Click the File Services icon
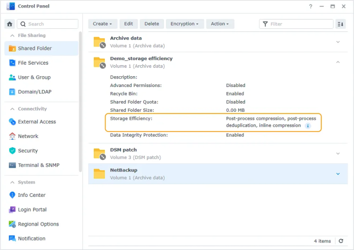Image resolution: width=354 pixels, height=250 pixels. pos(12,62)
